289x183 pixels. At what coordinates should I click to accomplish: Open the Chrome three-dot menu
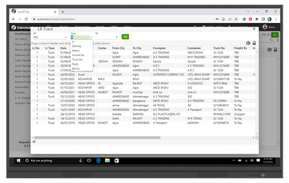click(276, 19)
